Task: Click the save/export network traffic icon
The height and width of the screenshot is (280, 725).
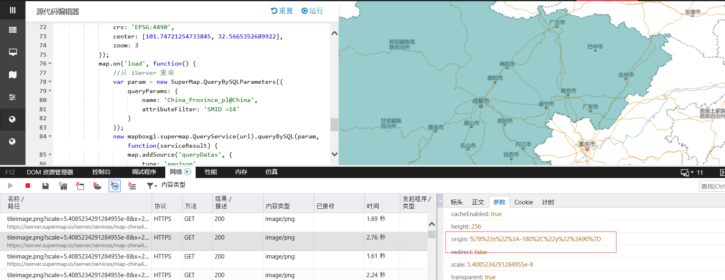Action: coord(45,186)
